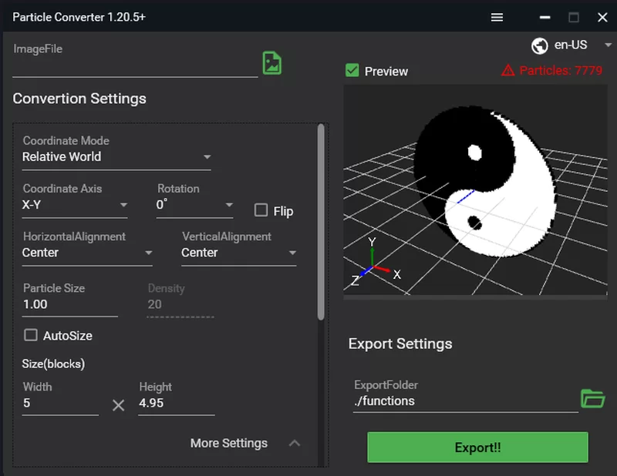Open the HorizontalAlignment dropdown
The width and height of the screenshot is (617, 476).
coord(150,253)
